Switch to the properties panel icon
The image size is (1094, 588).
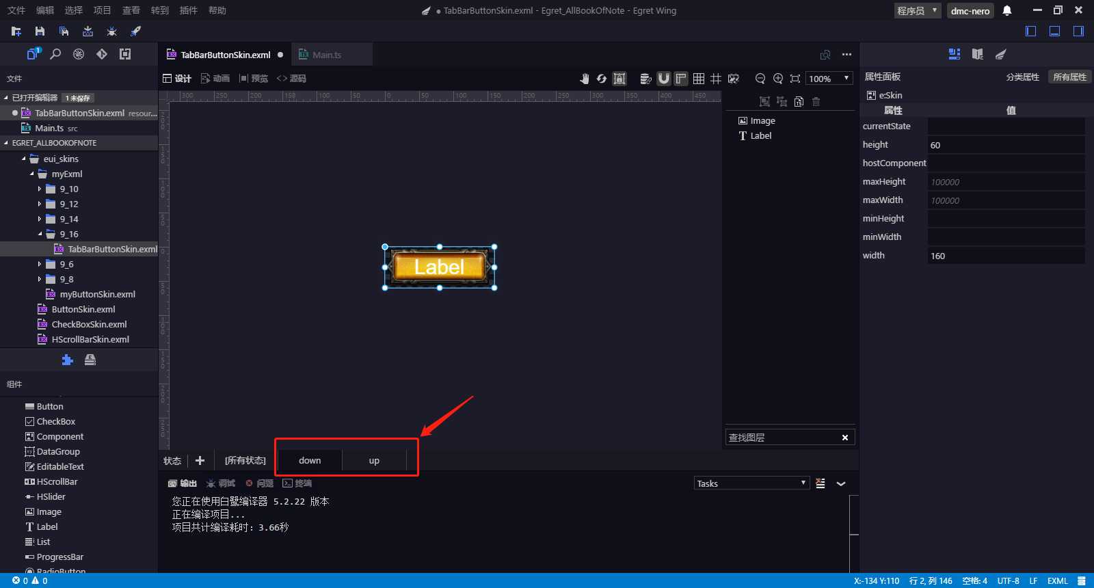click(x=955, y=54)
